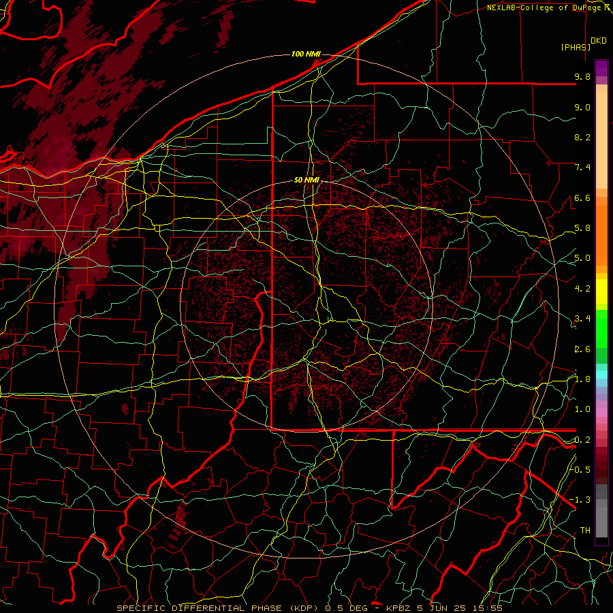Click the 5.8 value on the color scale

[582, 228]
